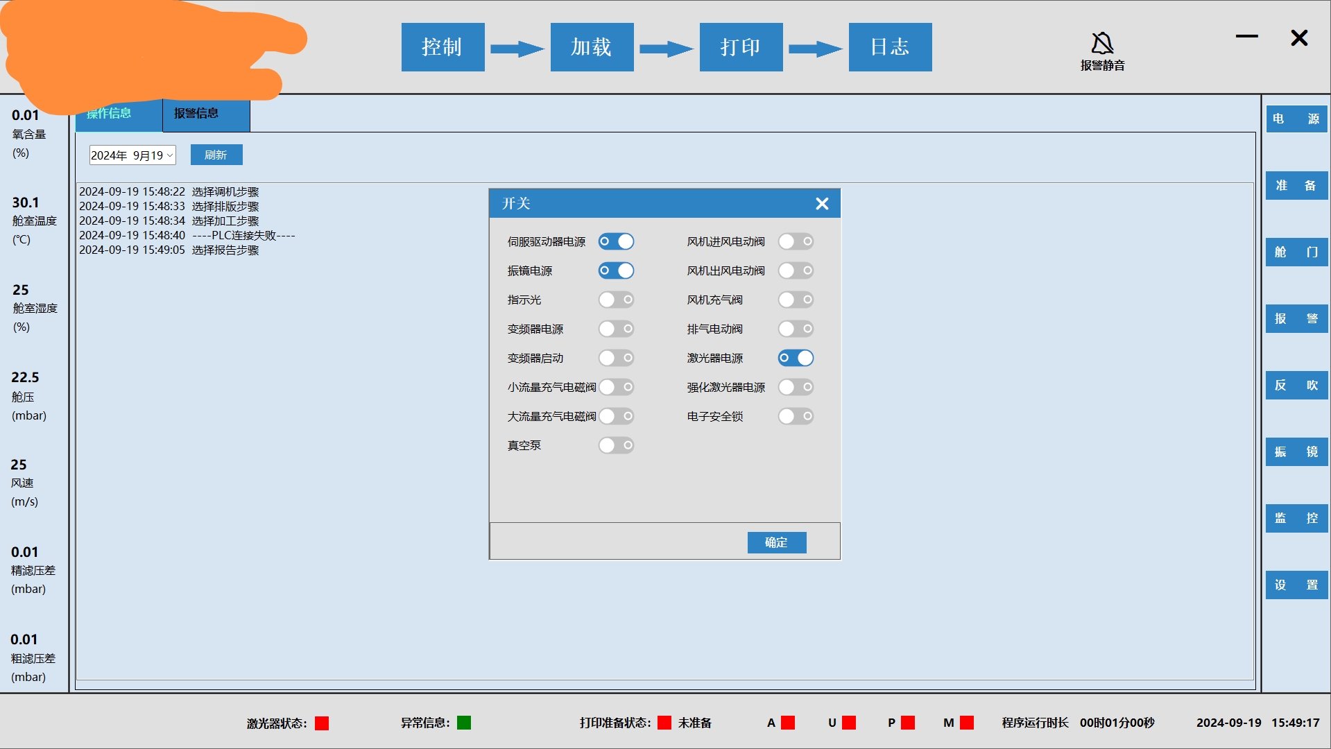
Task: Switch to 报警信息 tab
Action: click(206, 114)
